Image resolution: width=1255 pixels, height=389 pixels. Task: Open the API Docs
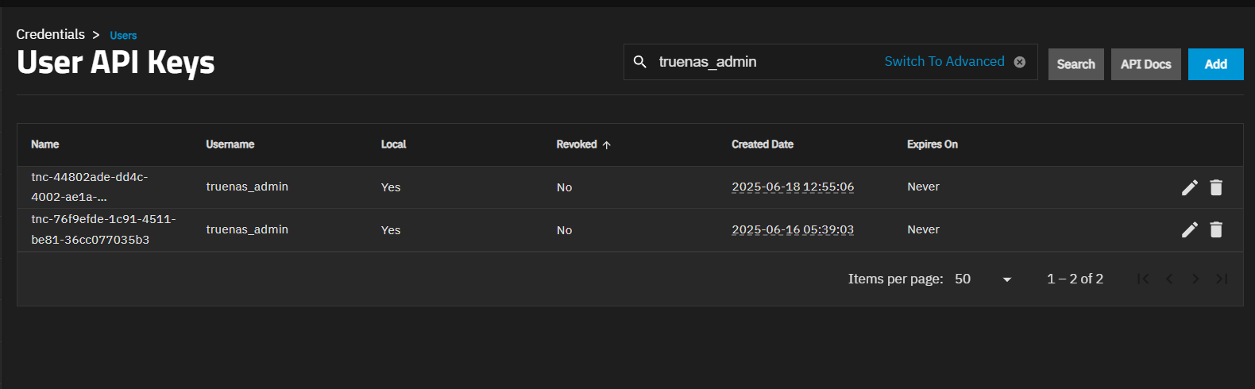tap(1145, 64)
